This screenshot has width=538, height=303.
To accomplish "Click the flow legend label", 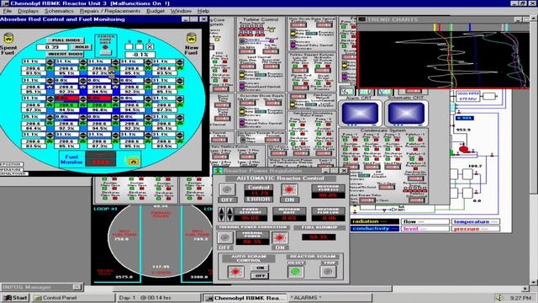I will (x=425, y=221).
